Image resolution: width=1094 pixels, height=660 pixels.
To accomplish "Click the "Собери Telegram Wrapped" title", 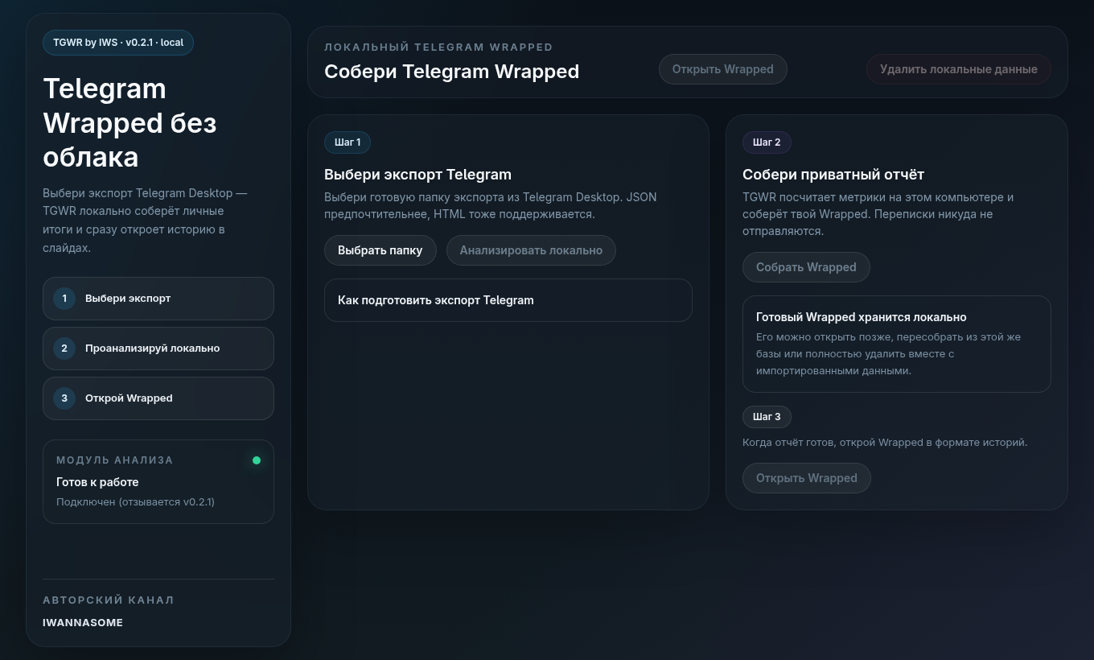I will click(x=451, y=72).
